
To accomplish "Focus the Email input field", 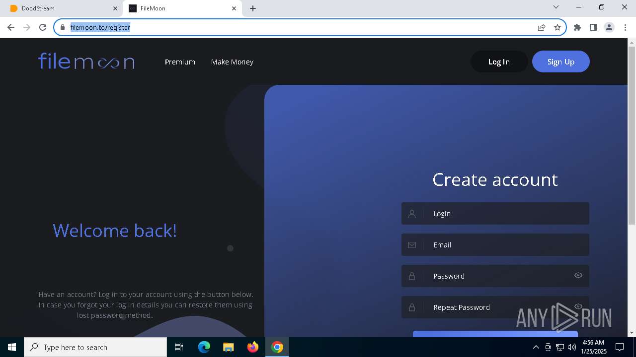I will click(x=495, y=244).
